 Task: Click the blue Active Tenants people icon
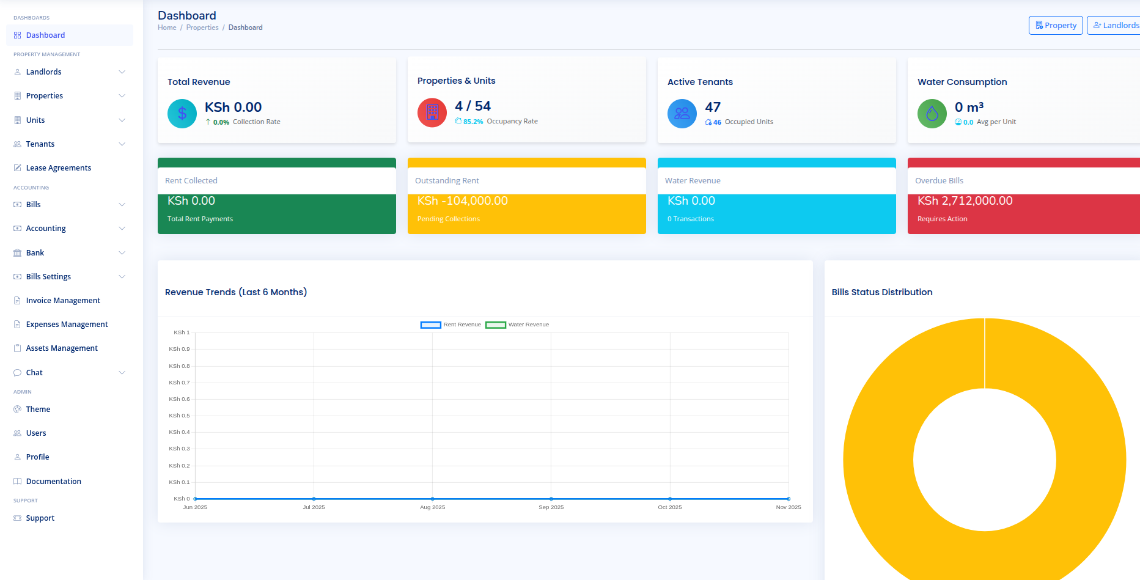click(x=682, y=114)
